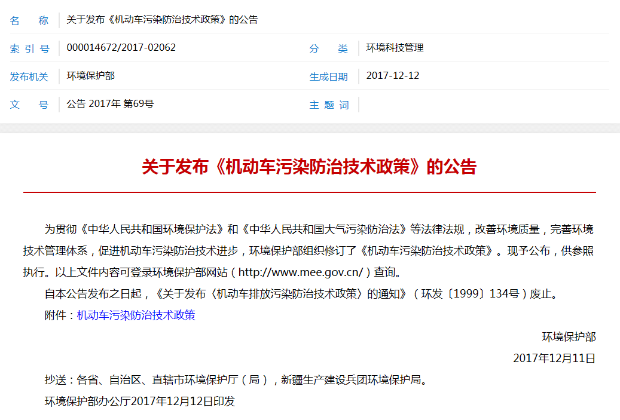Select 环境保护部 next to 发布机关
The height and width of the screenshot is (420, 620).
tap(90, 76)
